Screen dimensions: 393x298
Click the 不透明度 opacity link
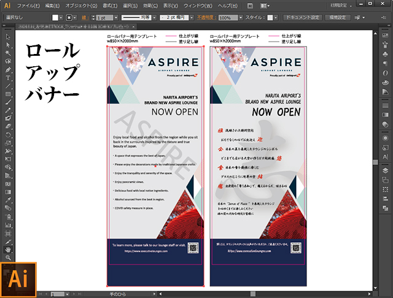(206, 18)
